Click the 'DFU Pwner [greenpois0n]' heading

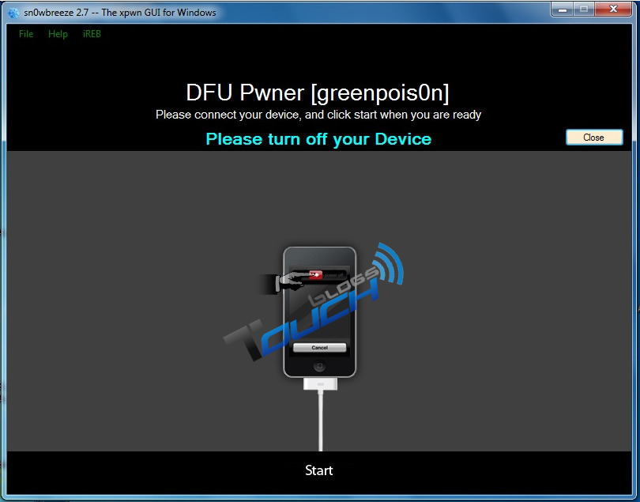point(318,92)
